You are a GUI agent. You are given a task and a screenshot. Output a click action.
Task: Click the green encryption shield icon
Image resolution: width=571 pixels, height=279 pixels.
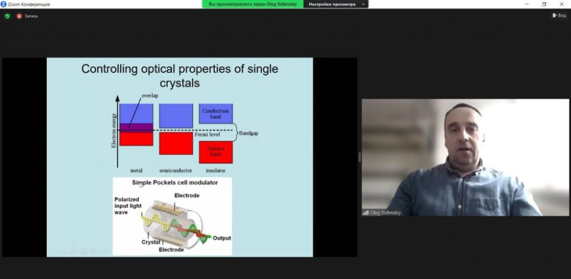[7, 16]
